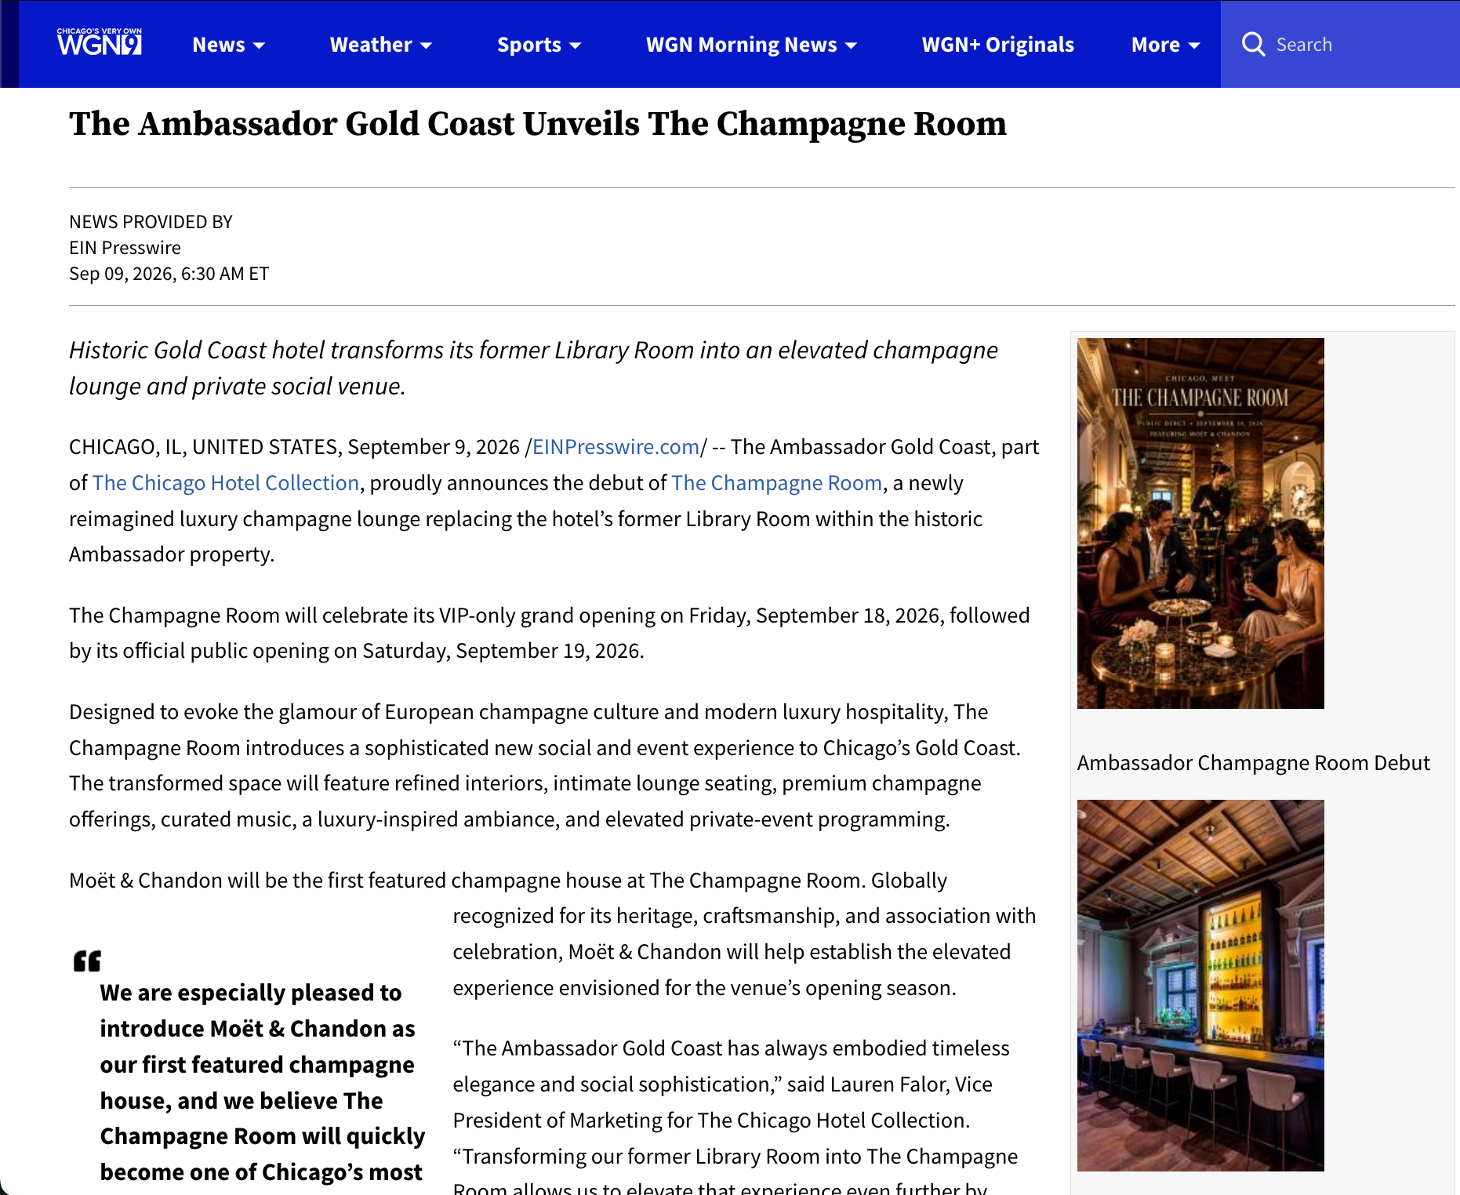Click the search magnifier icon
Viewport: 1460px width, 1195px height.
1253,45
